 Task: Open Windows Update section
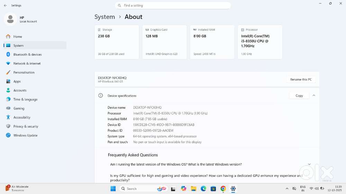click(25, 135)
